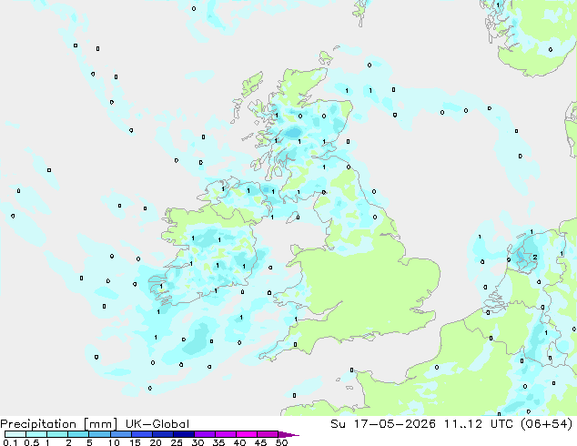Viewport: 577px width, 446px height.
Task: Click legend tick label "25"
Action: (177, 442)
